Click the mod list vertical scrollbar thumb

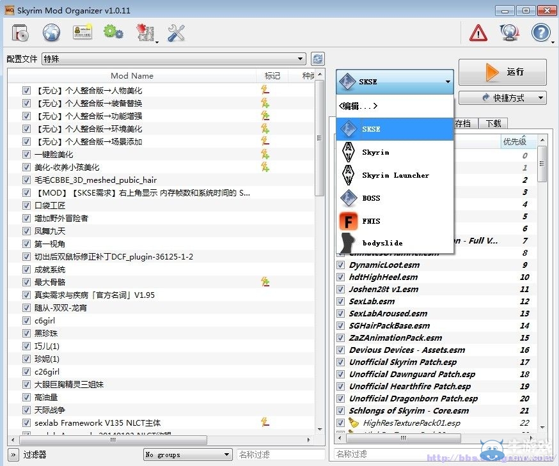tap(319, 138)
